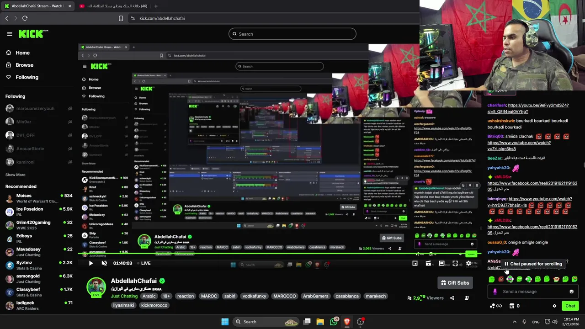Viewport: 585px width, 329px height.
Task: Open chat settings gear icon
Action: [554, 306]
